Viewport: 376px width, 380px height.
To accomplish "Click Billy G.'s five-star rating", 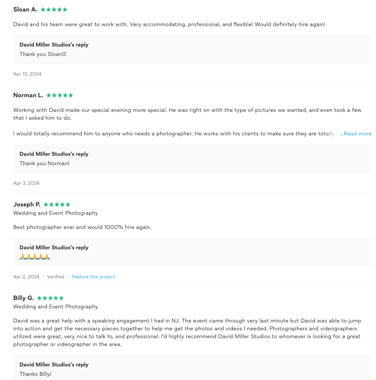I will pos(50,298).
